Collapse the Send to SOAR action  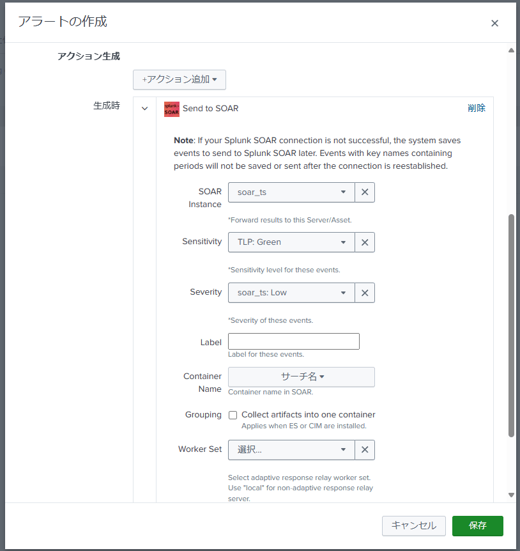(x=144, y=109)
